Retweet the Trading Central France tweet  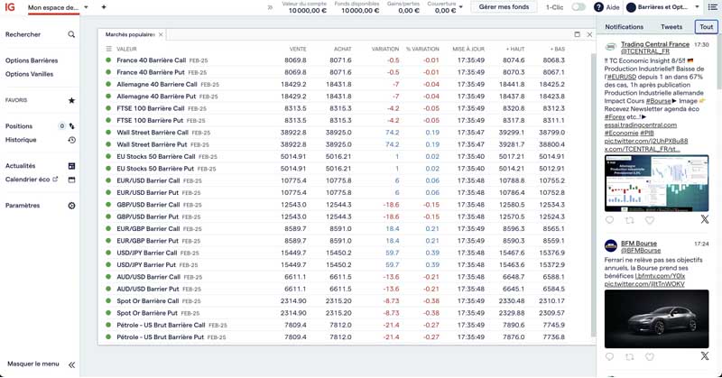[629, 220]
